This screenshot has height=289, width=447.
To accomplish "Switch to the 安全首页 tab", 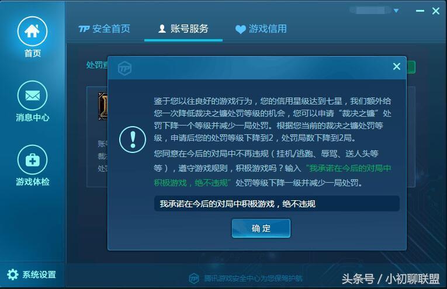I will pyautogui.click(x=105, y=29).
